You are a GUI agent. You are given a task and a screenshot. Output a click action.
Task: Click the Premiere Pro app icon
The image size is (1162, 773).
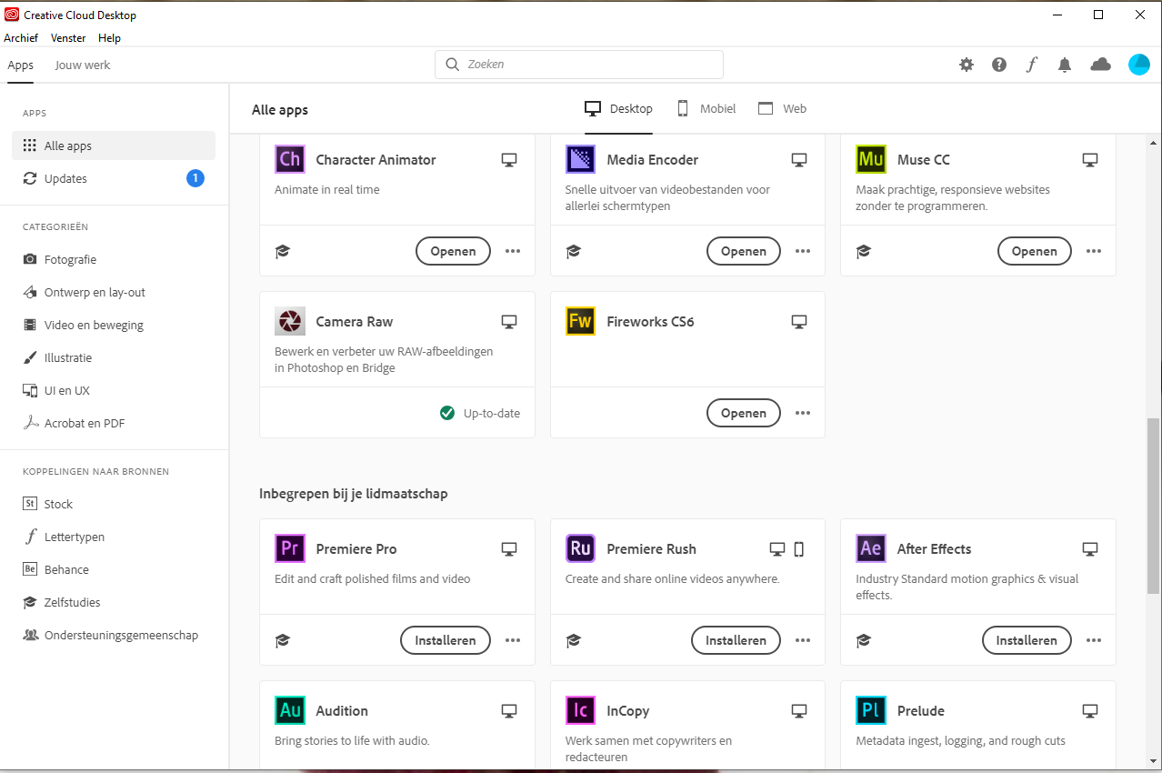(x=290, y=548)
